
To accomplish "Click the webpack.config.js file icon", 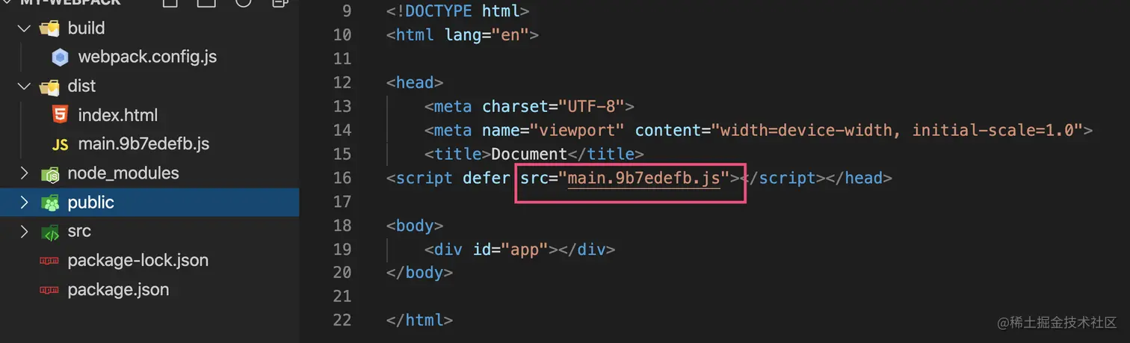I will pos(60,58).
